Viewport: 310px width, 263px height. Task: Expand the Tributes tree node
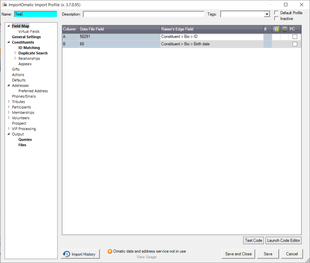point(9,102)
